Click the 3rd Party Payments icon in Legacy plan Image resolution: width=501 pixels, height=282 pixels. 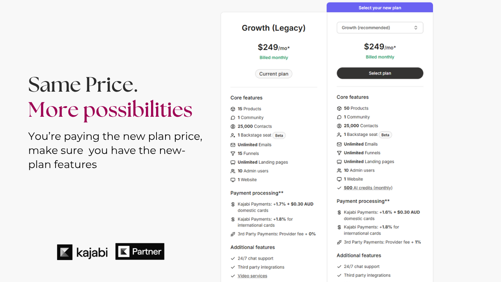(x=233, y=234)
